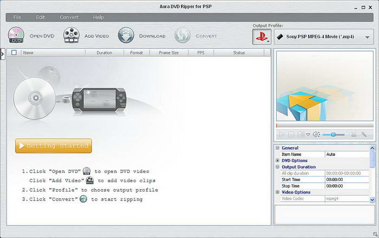Open the snapshot options dropdown arrow
This screenshot has width=379, height=238.
[x=308, y=134]
